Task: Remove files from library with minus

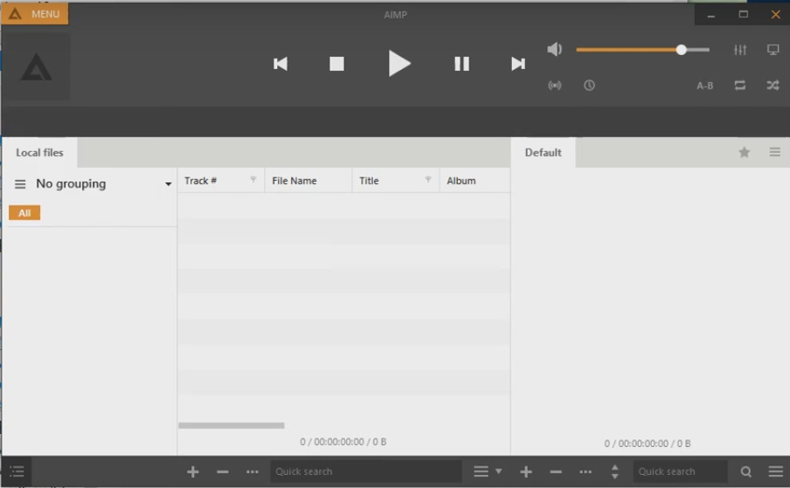Action: [223, 472]
